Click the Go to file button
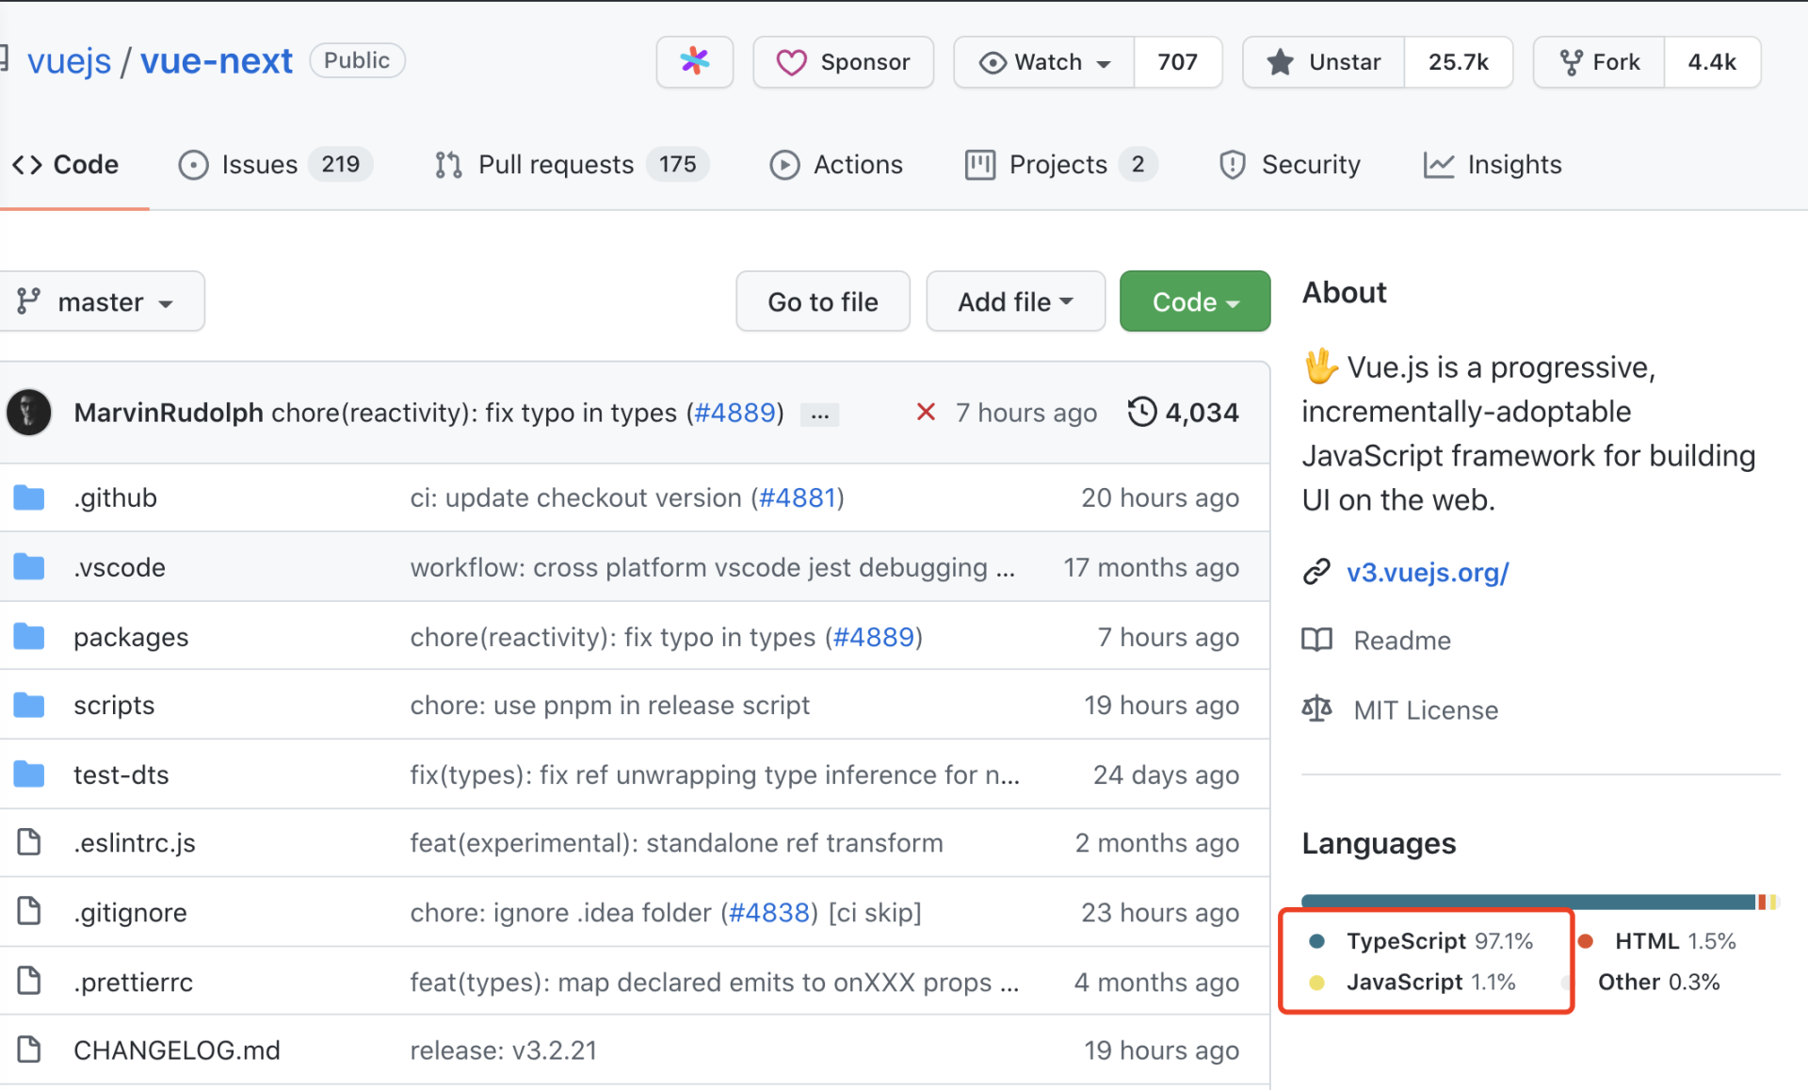This screenshot has width=1808, height=1090. 822,301
